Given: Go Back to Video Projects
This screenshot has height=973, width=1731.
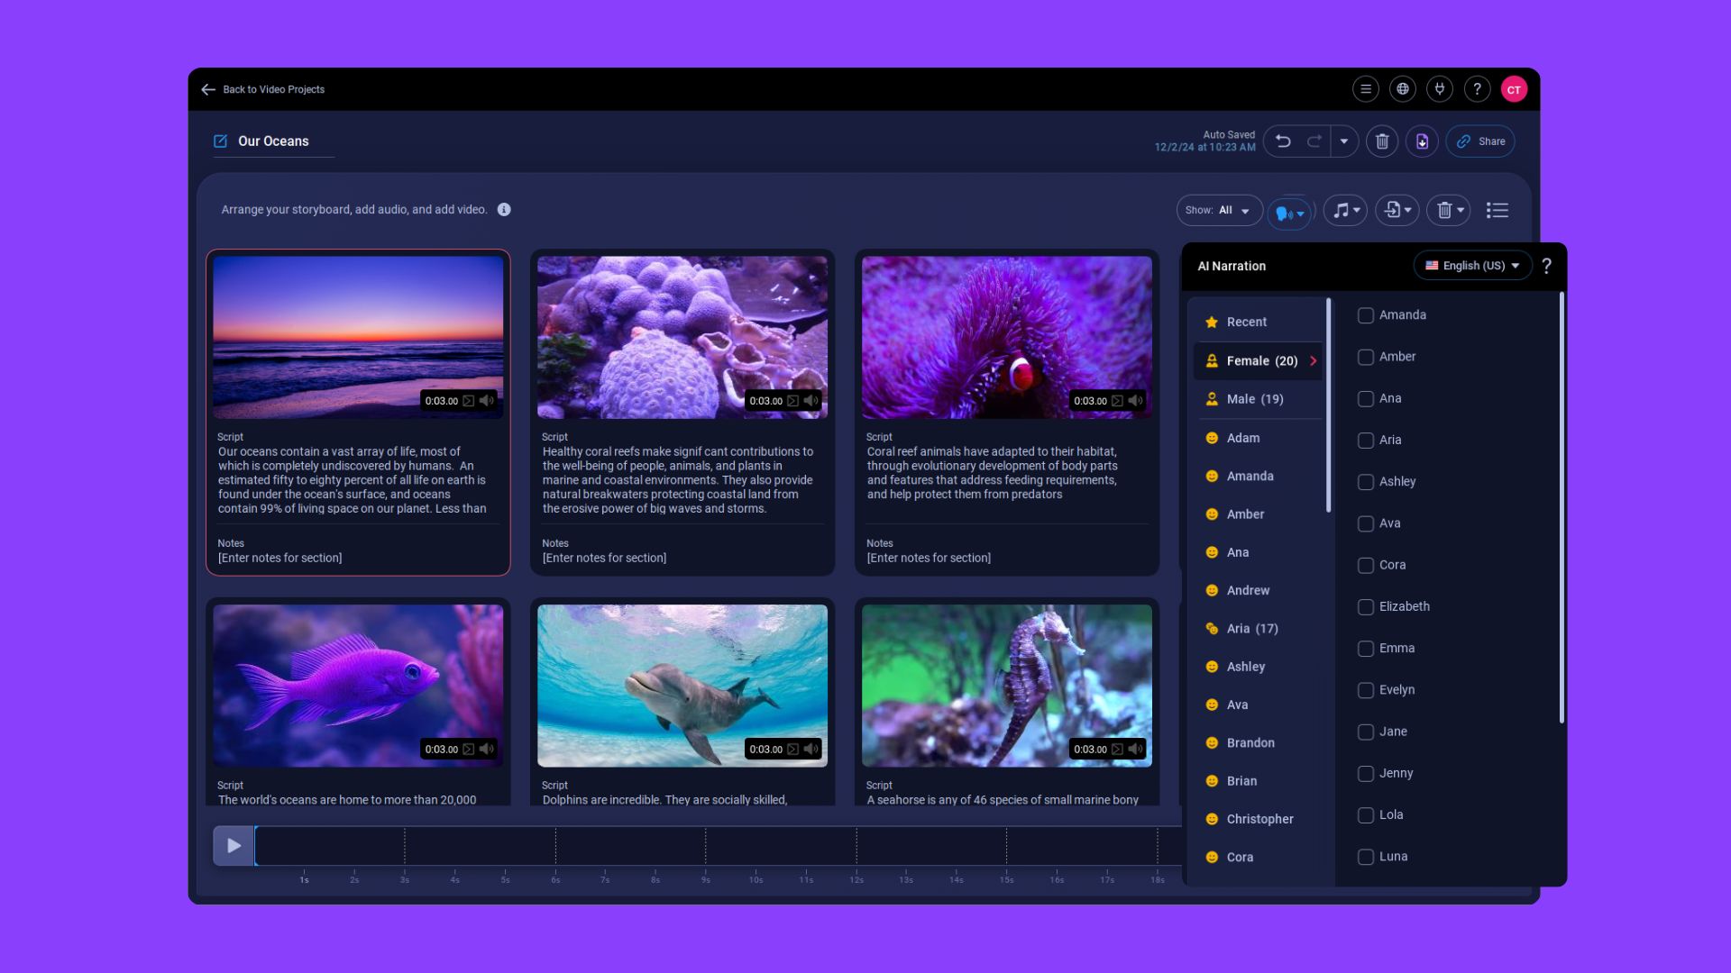Looking at the screenshot, I should coord(263,89).
